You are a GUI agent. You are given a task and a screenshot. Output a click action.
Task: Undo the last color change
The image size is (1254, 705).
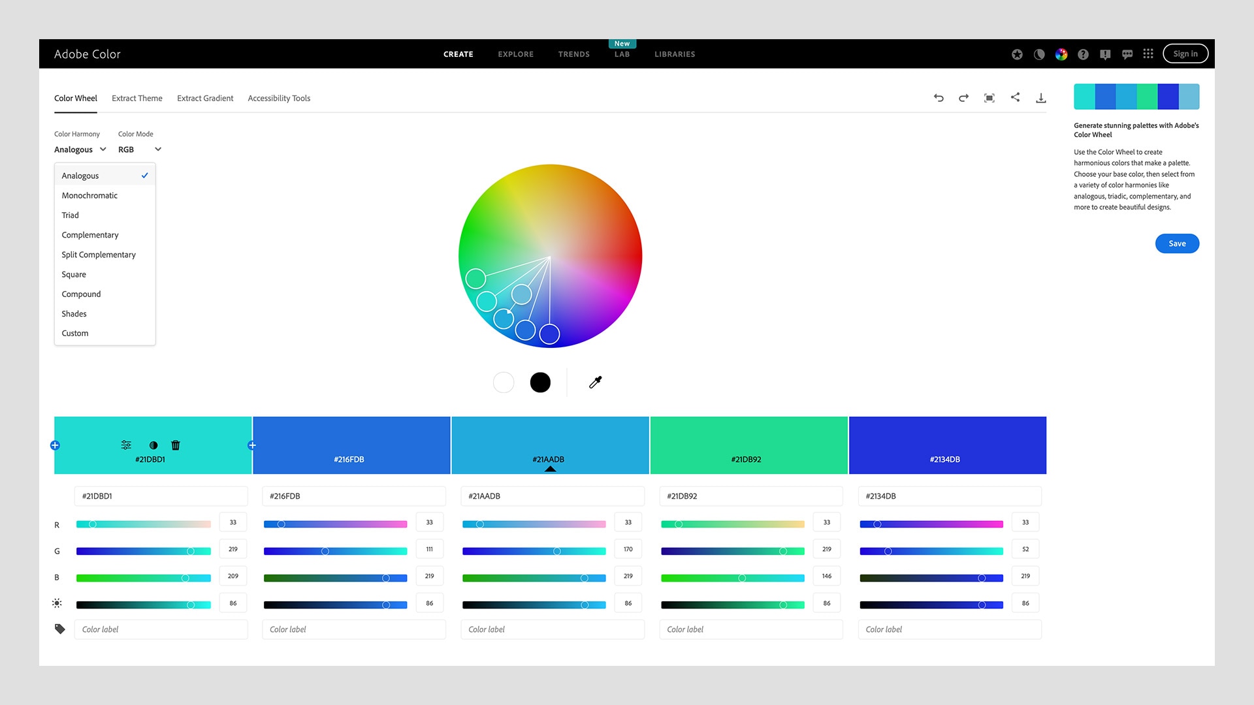click(938, 97)
